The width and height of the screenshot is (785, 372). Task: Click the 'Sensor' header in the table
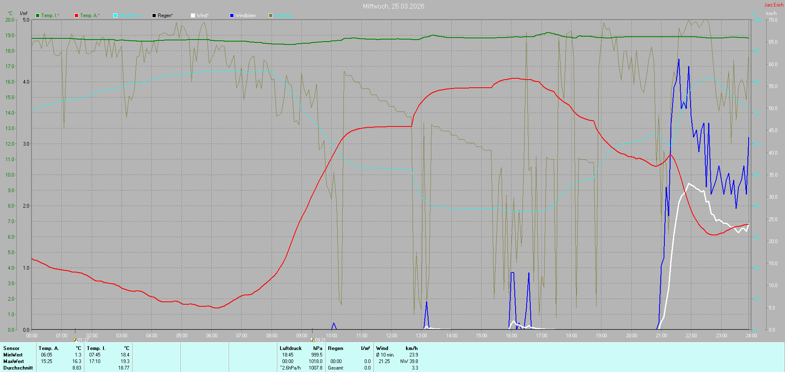[11, 348]
